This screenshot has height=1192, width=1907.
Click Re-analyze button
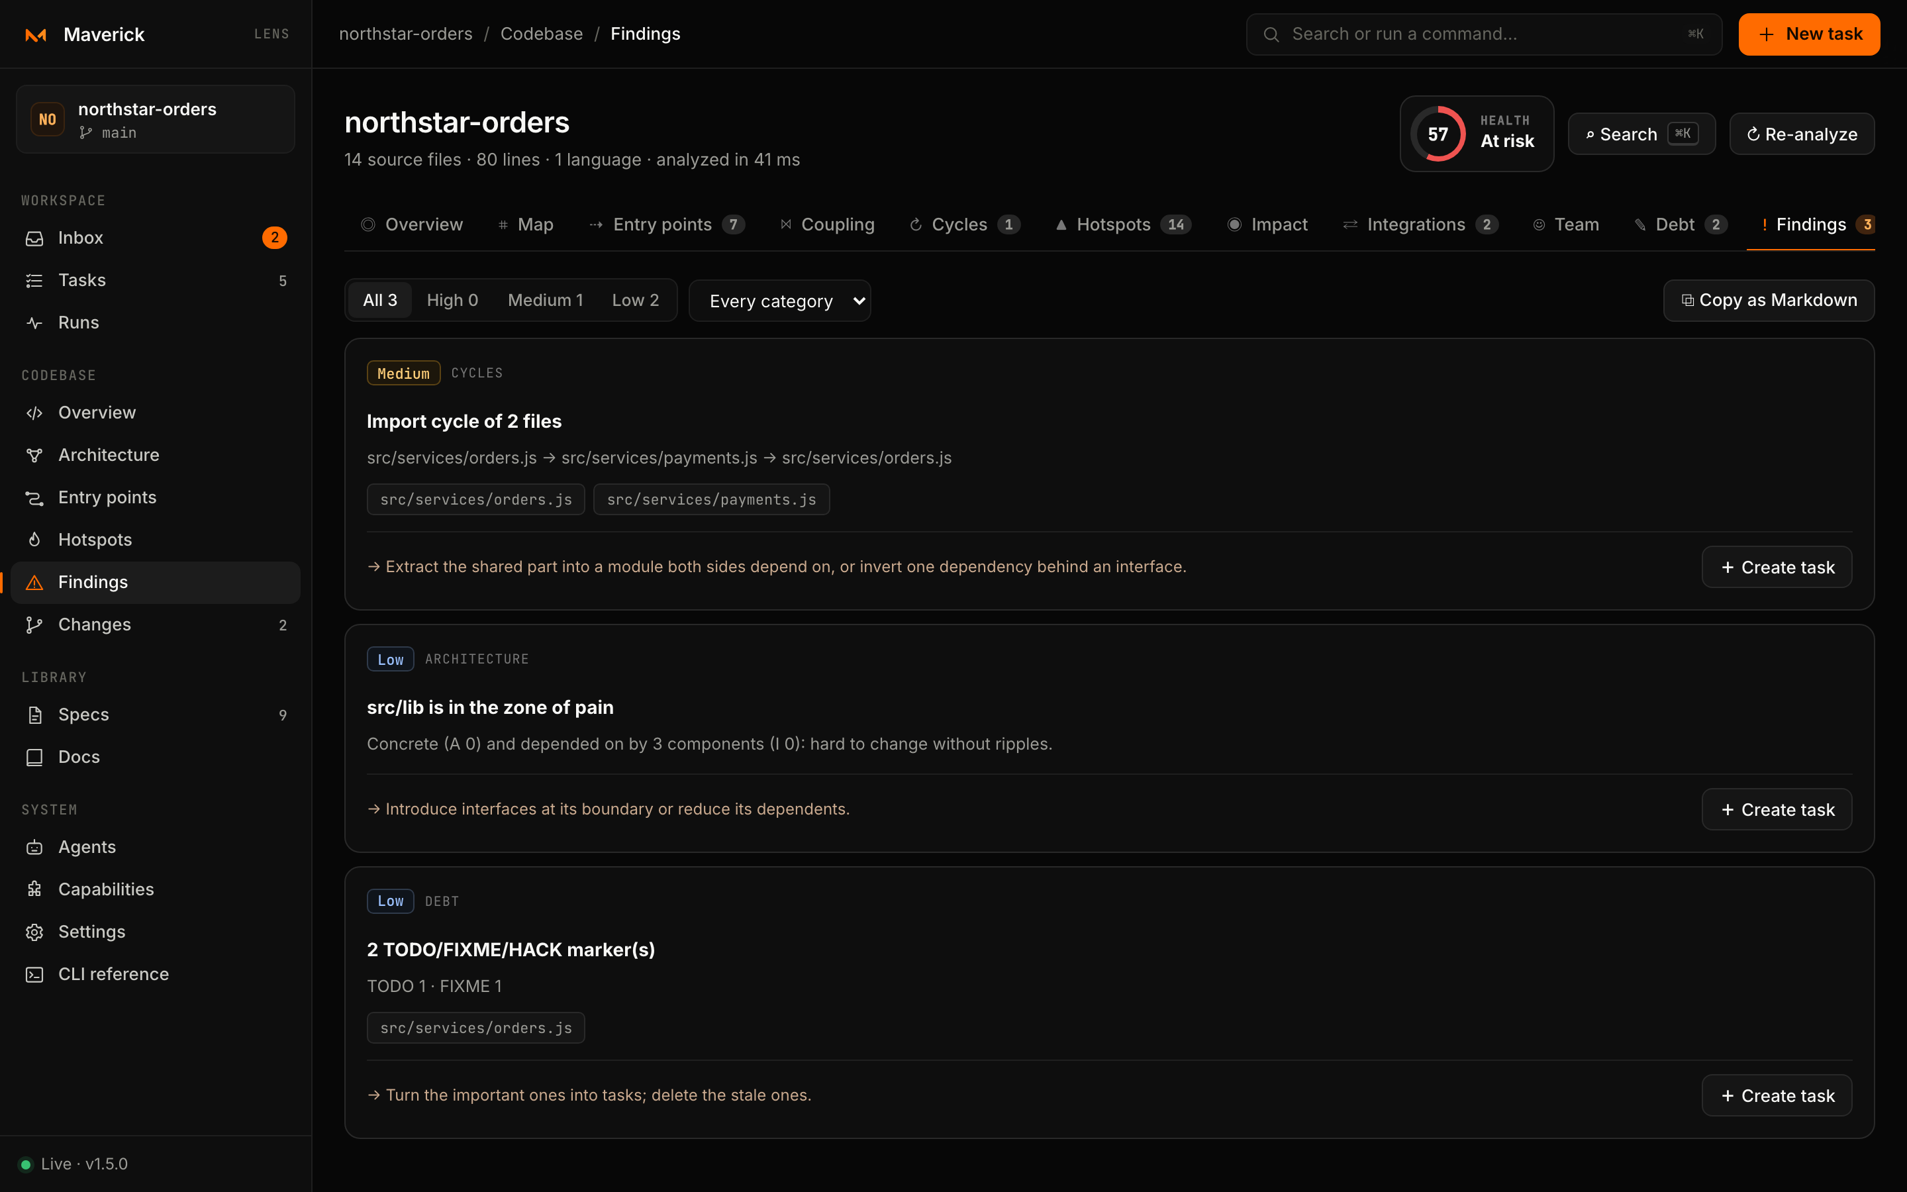[x=1802, y=134]
